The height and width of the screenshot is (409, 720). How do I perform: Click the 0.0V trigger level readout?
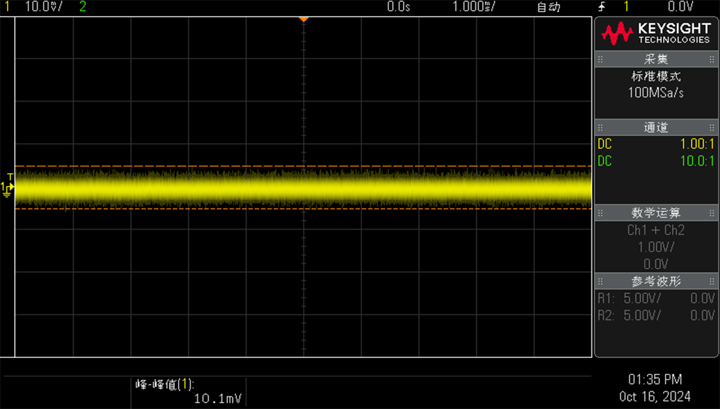tap(680, 6)
